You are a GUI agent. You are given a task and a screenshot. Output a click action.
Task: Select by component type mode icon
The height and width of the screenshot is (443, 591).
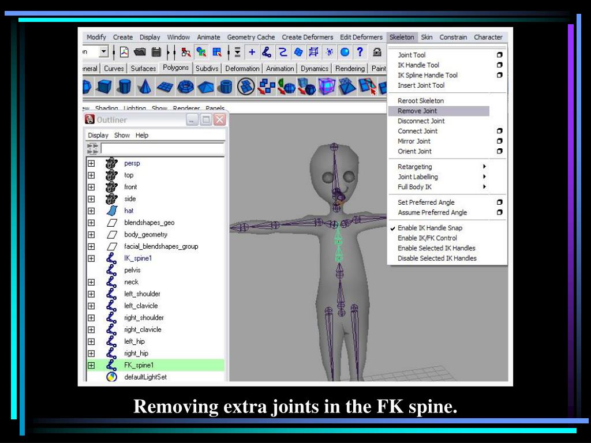(x=217, y=52)
